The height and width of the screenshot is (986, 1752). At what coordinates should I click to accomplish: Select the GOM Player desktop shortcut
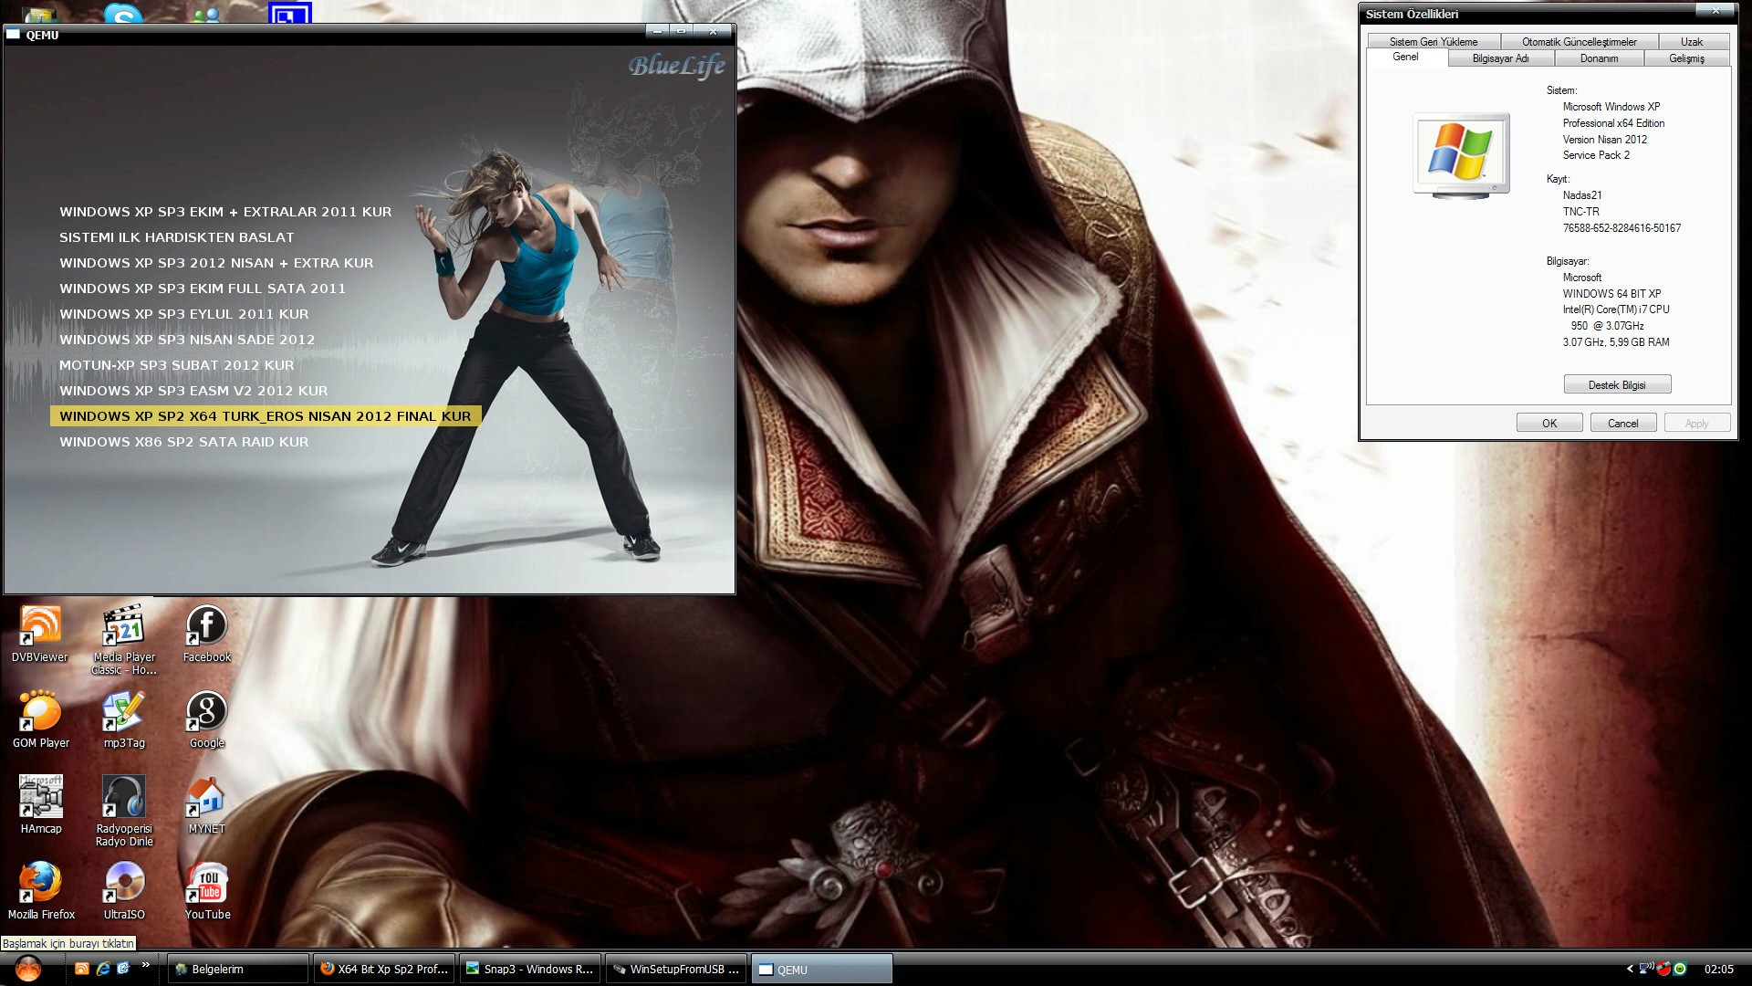pos(40,719)
